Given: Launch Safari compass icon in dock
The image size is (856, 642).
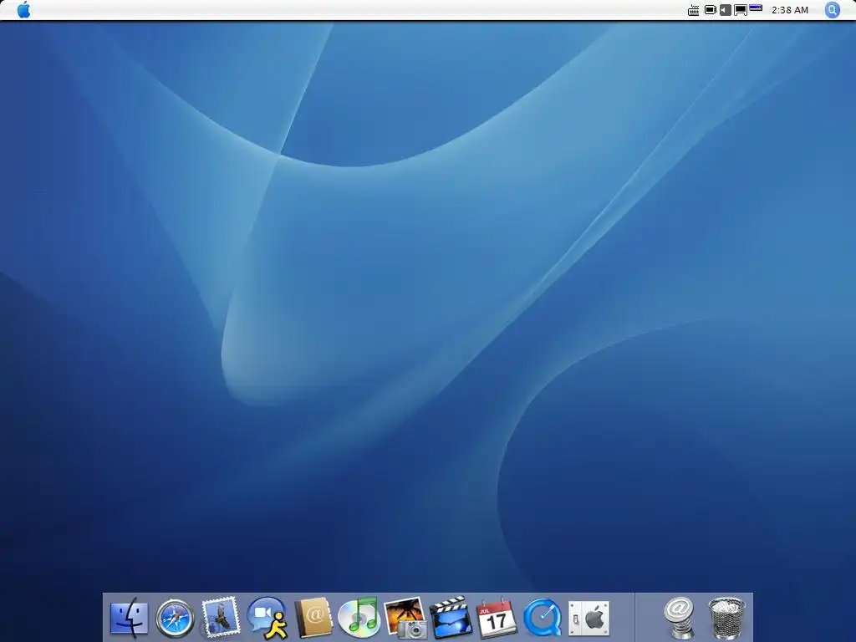Looking at the screenshot, I should tap(176, 619).
